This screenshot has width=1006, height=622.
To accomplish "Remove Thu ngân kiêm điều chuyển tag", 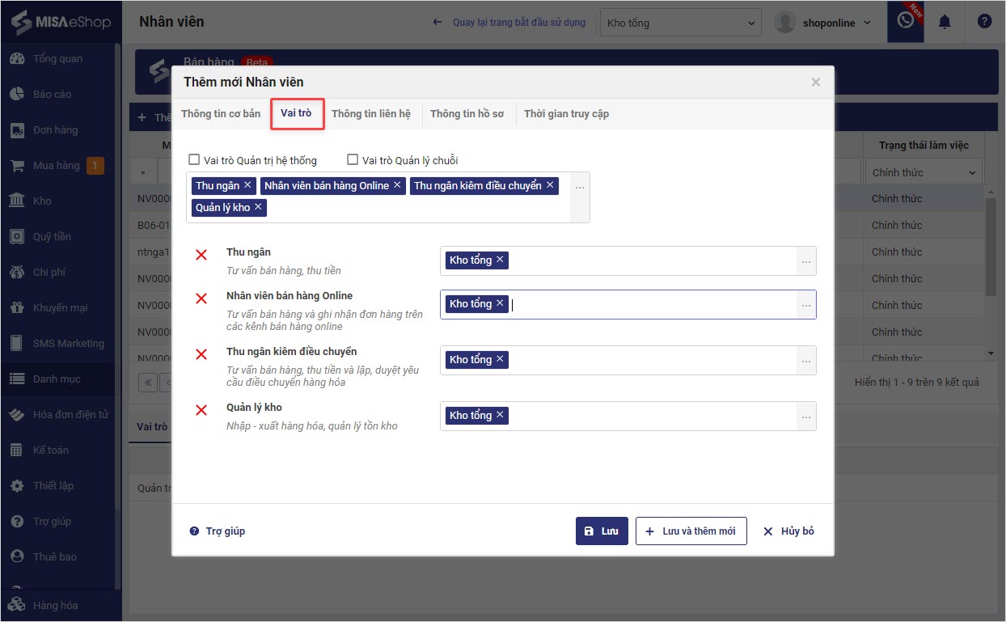I will (550, 185).
